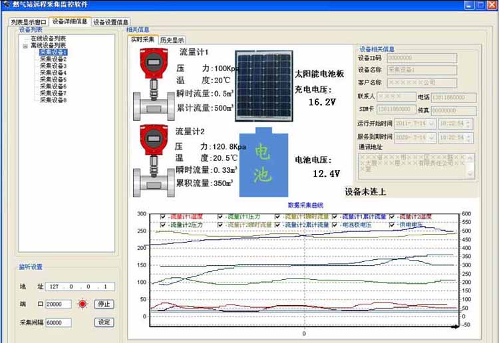Switch to 设备设置信息 tab
The width and height of the screenshot is (499, 343).
coord(110,22)
